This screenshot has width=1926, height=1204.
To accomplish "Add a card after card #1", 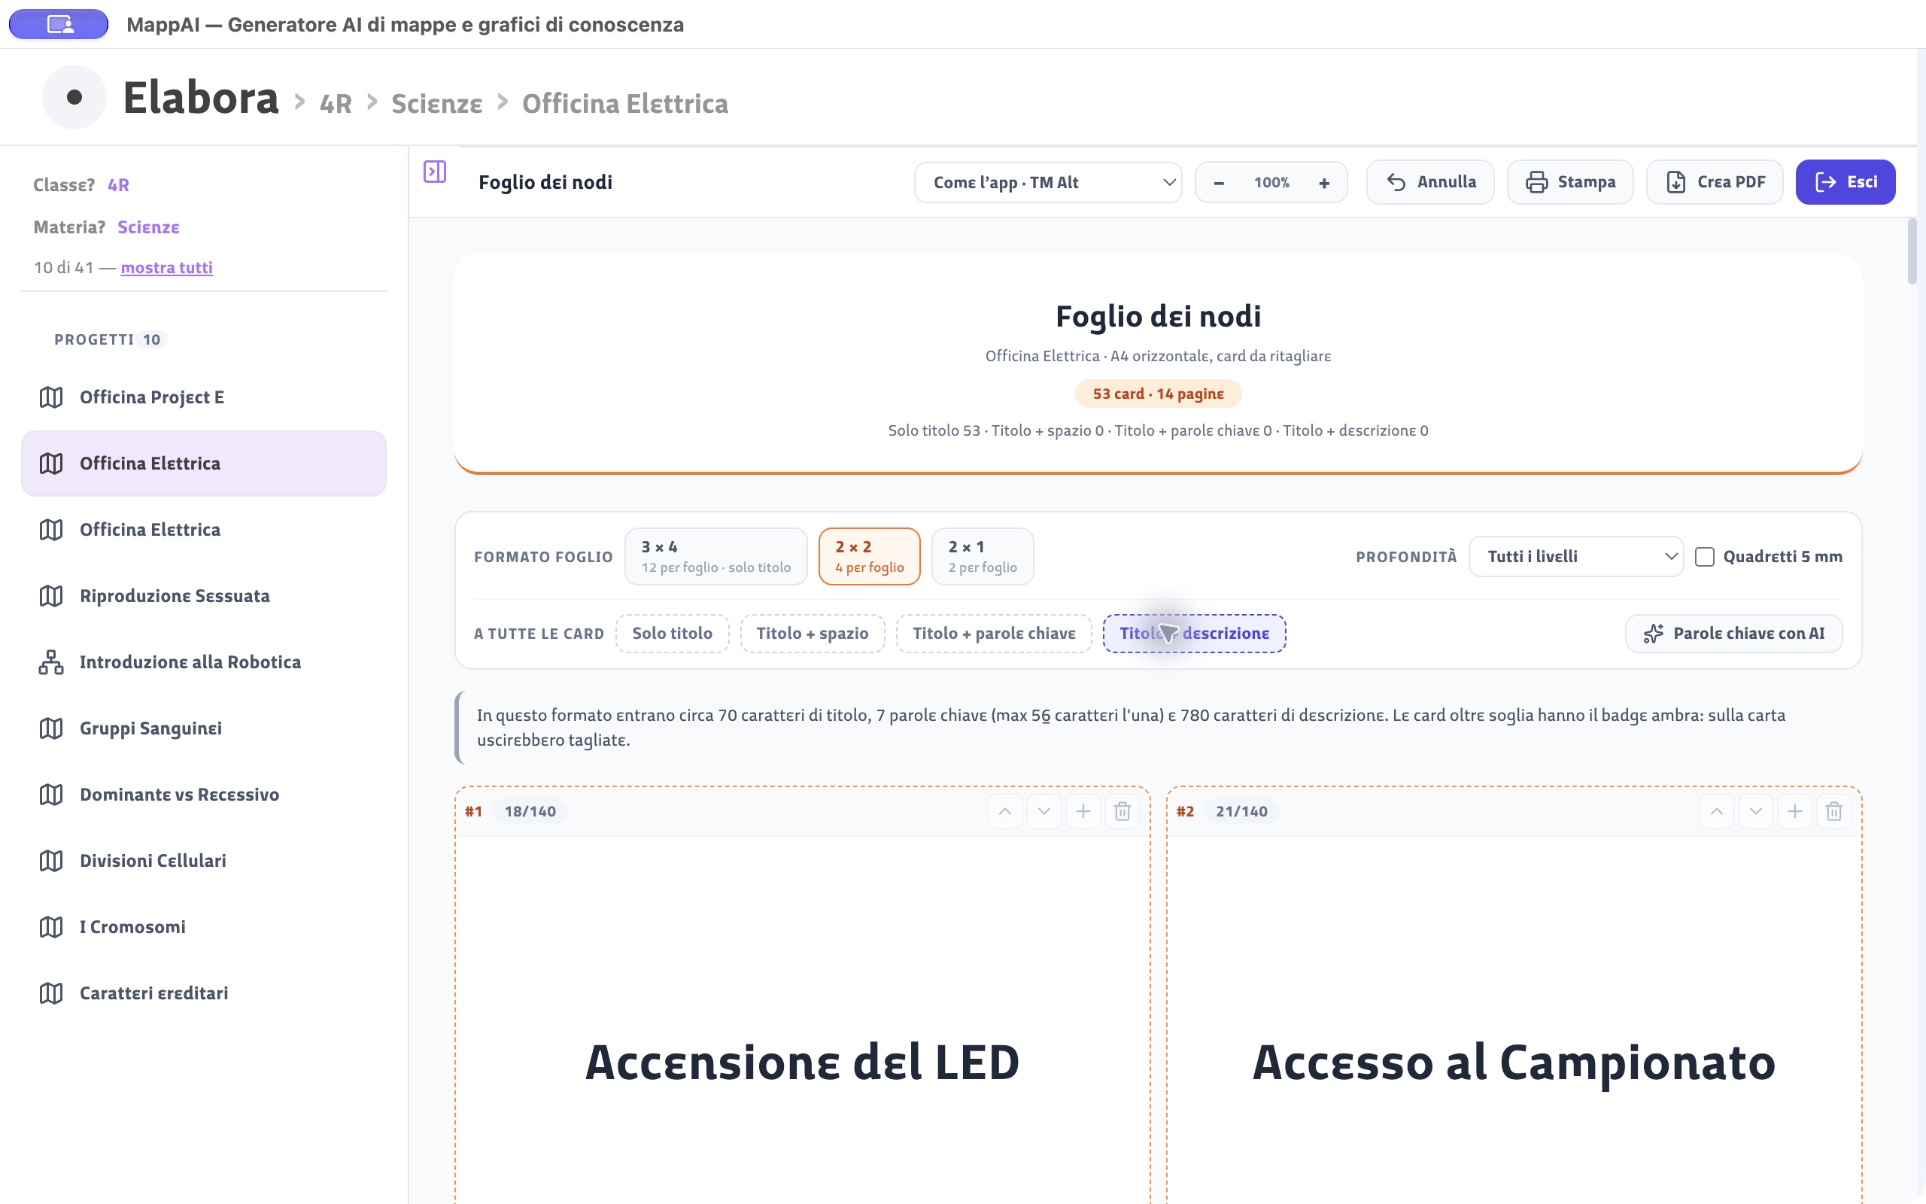I will pos(1083,811).
